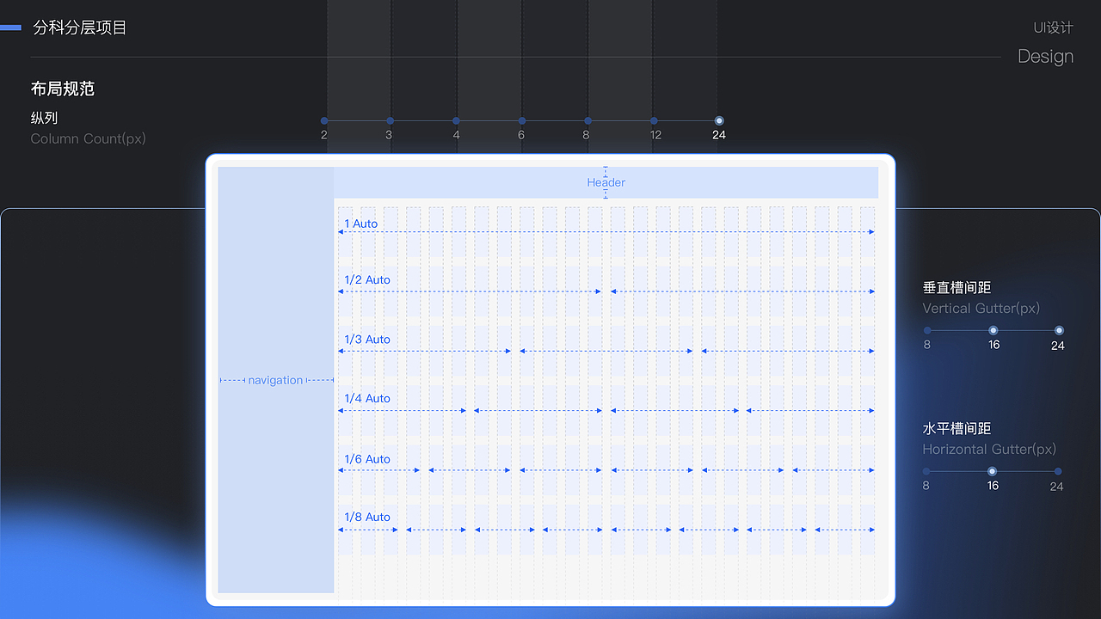Choose column count stop 6
The height and width of the screenshot is (619, 1101).
(x=522, y=121)
